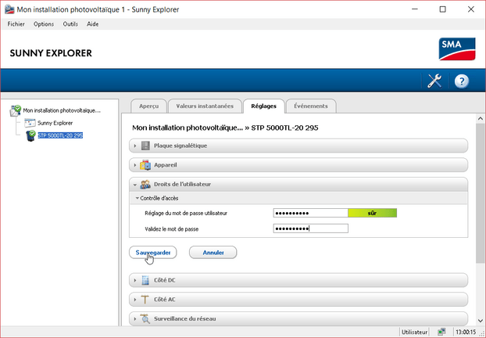
Task: Minimize the Sunny Explorer window
Action: tap(414, 9)
